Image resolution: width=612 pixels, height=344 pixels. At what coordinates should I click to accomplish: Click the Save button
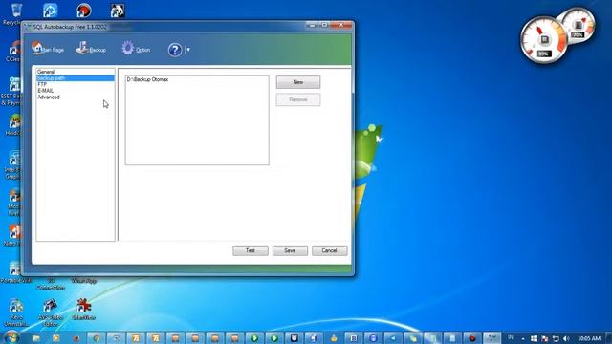[x=290, y=250]
